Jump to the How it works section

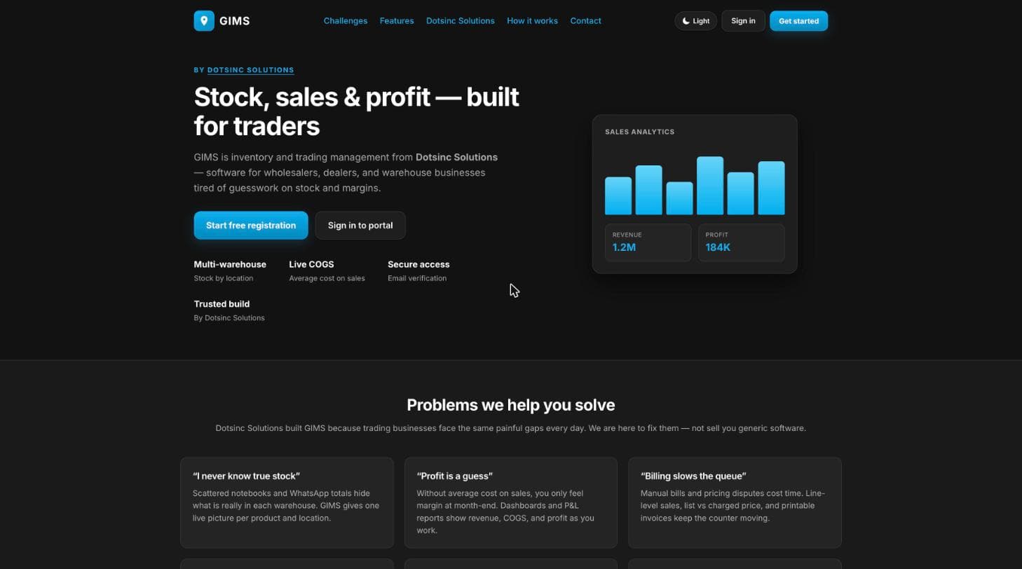(533, 21)
